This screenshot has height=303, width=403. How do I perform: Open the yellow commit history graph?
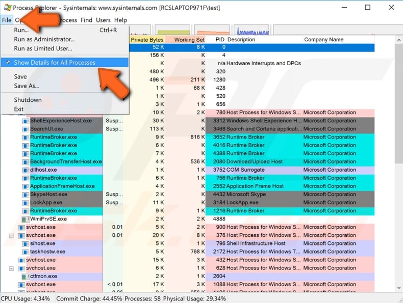point(173,30)
